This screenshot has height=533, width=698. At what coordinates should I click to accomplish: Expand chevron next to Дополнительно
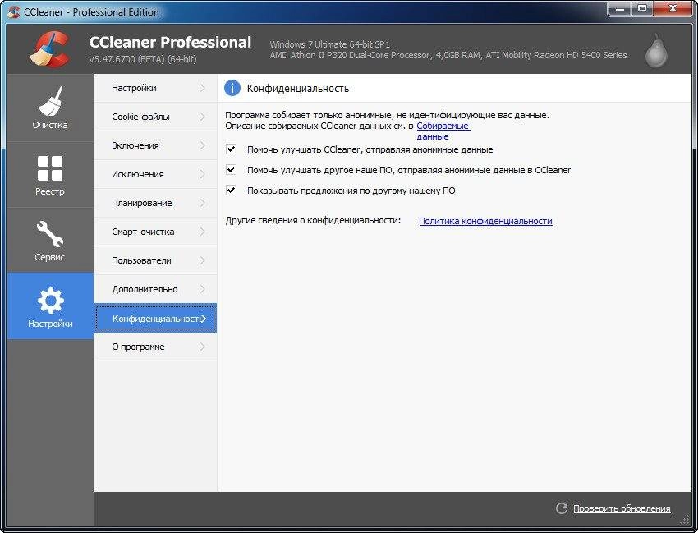(203, 289)
